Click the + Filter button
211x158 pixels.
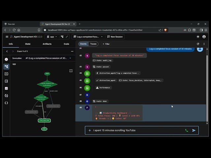pos(106,44)
